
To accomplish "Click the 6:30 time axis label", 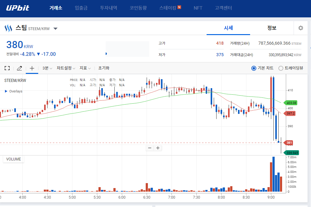I will [x=147, y=197].
